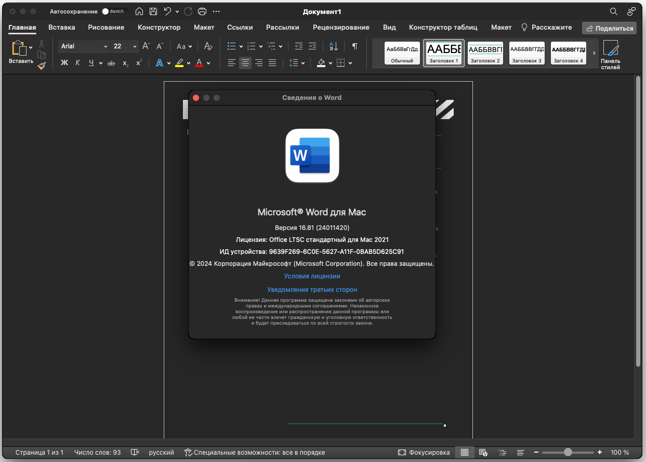Select the Заголовок 2 style thumbnail
The height and width of the screenshot is (462, 646).
click(x=485, y=53)
